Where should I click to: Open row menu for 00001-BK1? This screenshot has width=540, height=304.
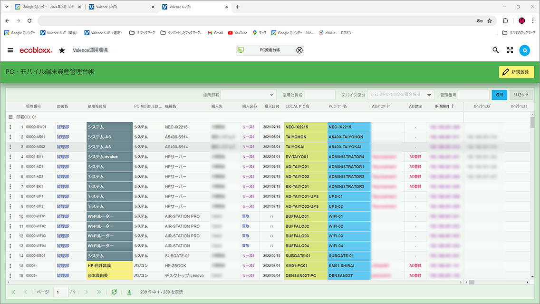10,186
